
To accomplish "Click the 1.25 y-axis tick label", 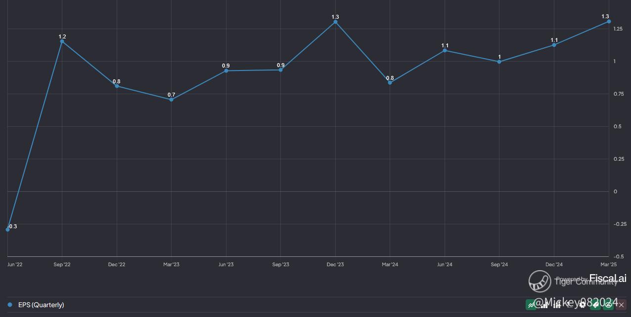I will [x=618, y=29].
